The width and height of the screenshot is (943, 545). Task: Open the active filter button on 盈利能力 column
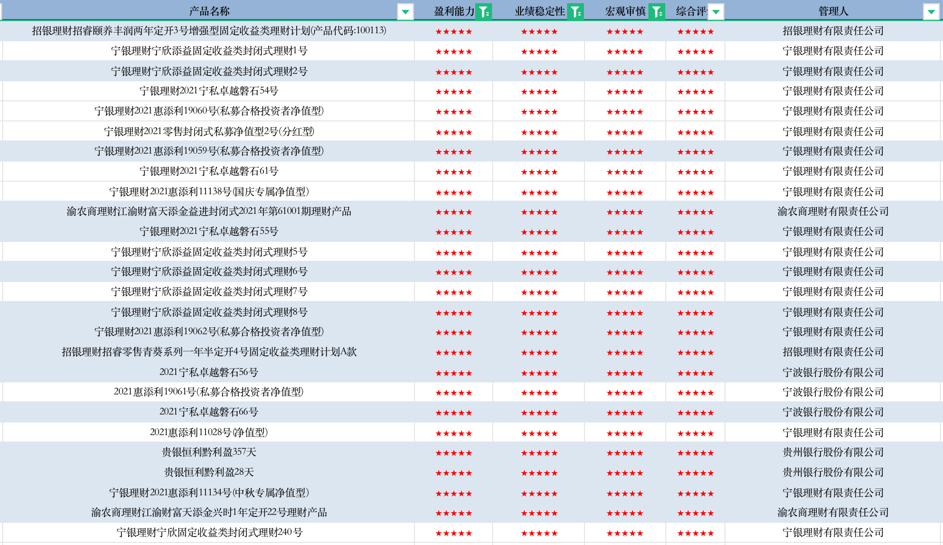click(x=484, y=12)
